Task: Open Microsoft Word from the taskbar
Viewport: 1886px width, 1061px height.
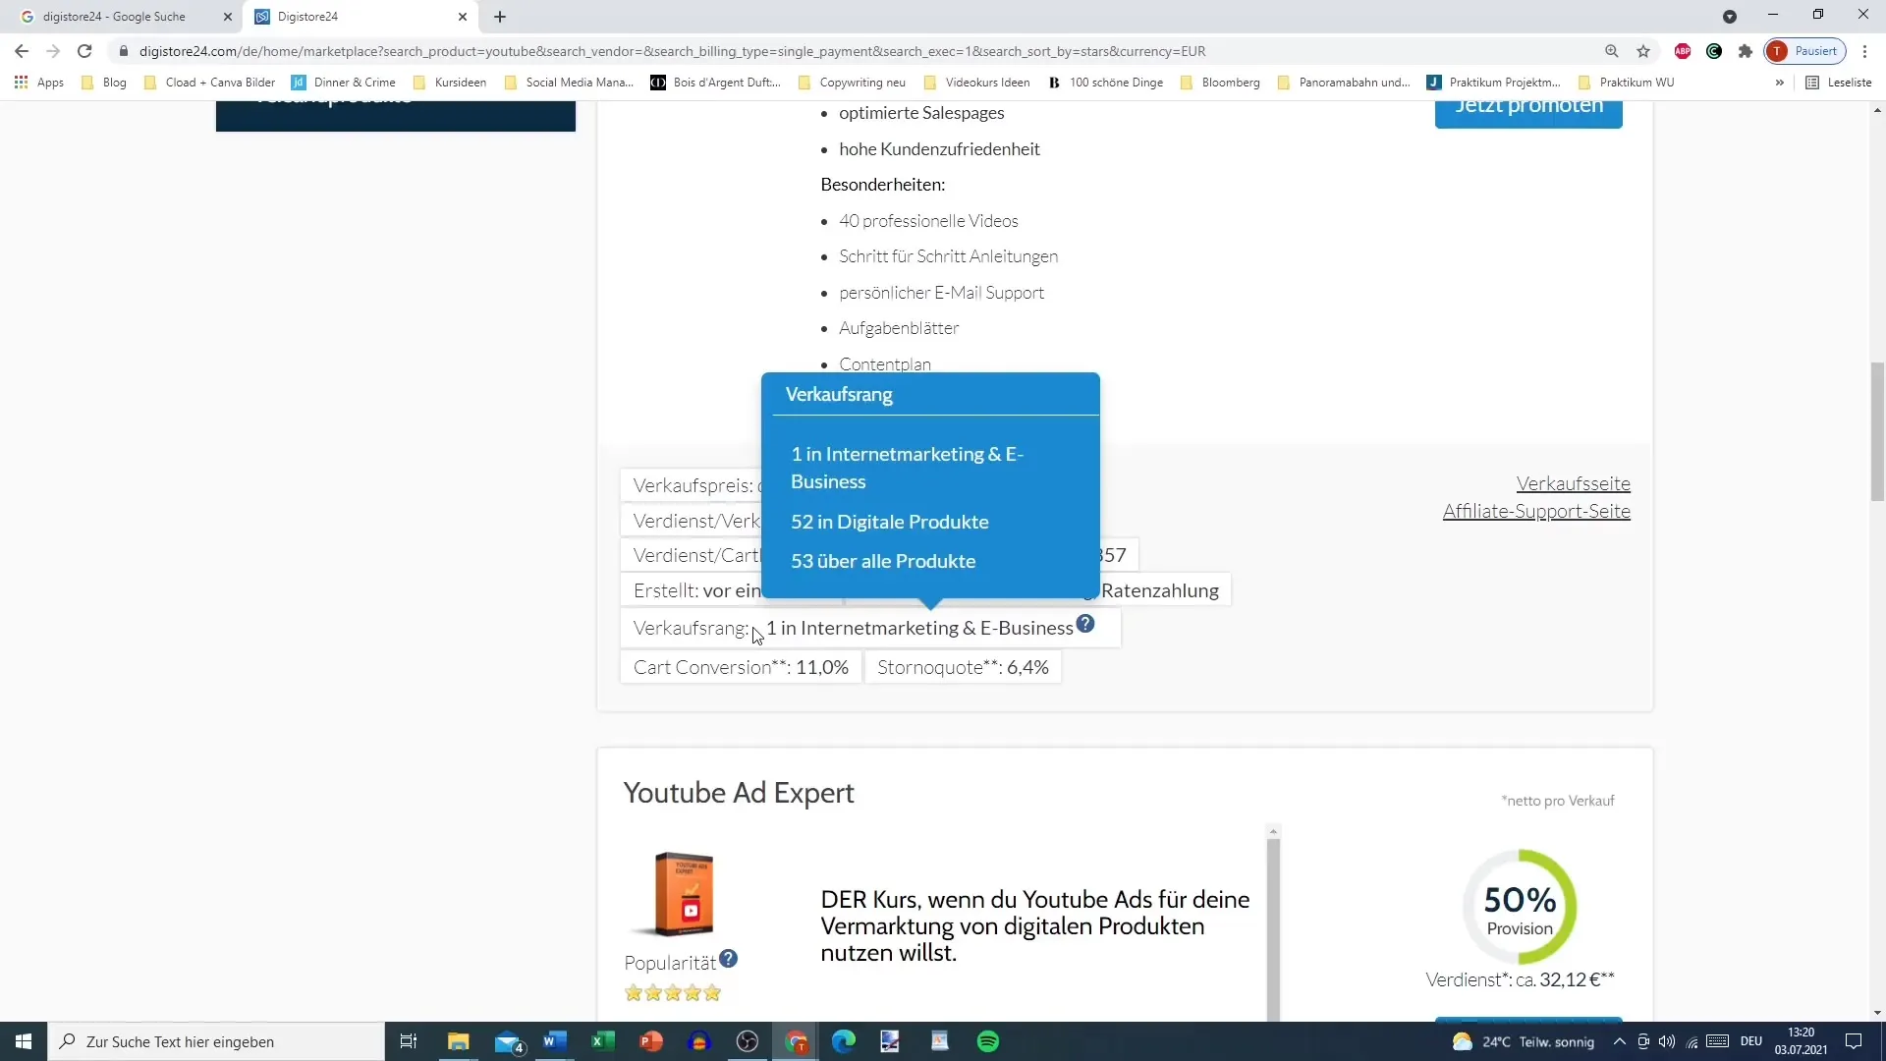Action: pos(555,1041)
